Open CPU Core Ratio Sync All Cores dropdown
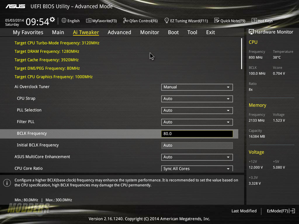This screenshot has height=224, width=299. click(197, 168)
